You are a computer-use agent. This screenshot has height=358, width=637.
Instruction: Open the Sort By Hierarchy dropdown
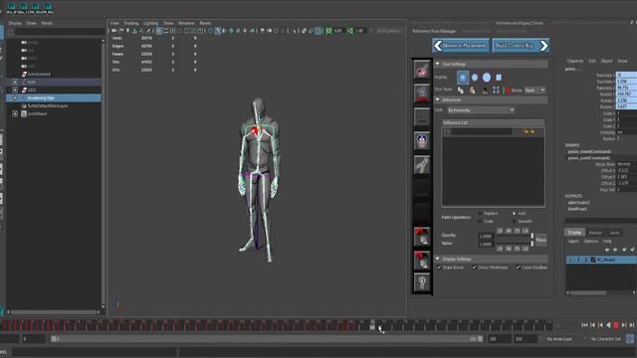click(481, 110)
